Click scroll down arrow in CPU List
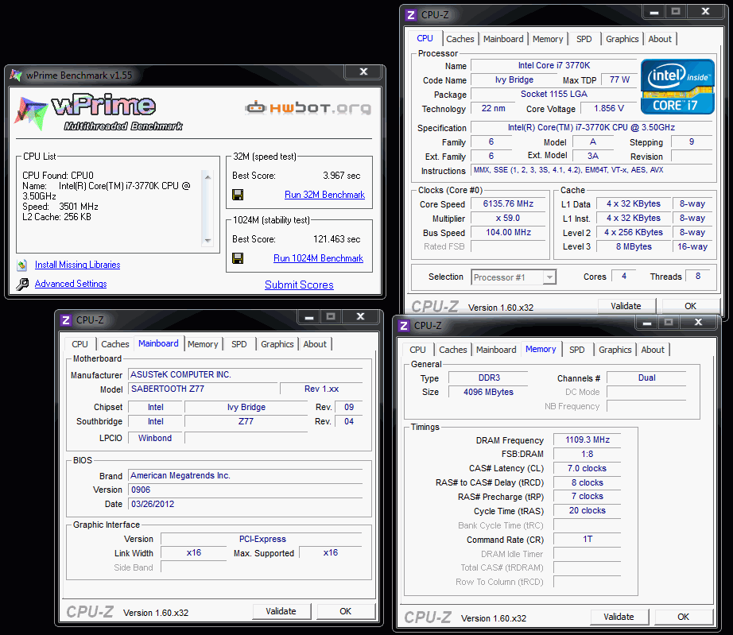733x635 pixels. tap(207, 240)
